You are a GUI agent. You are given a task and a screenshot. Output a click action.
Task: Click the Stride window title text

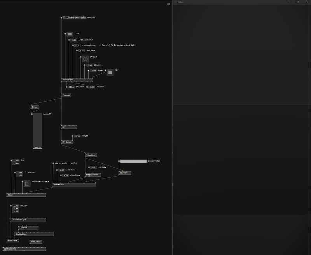click(180, 2)
